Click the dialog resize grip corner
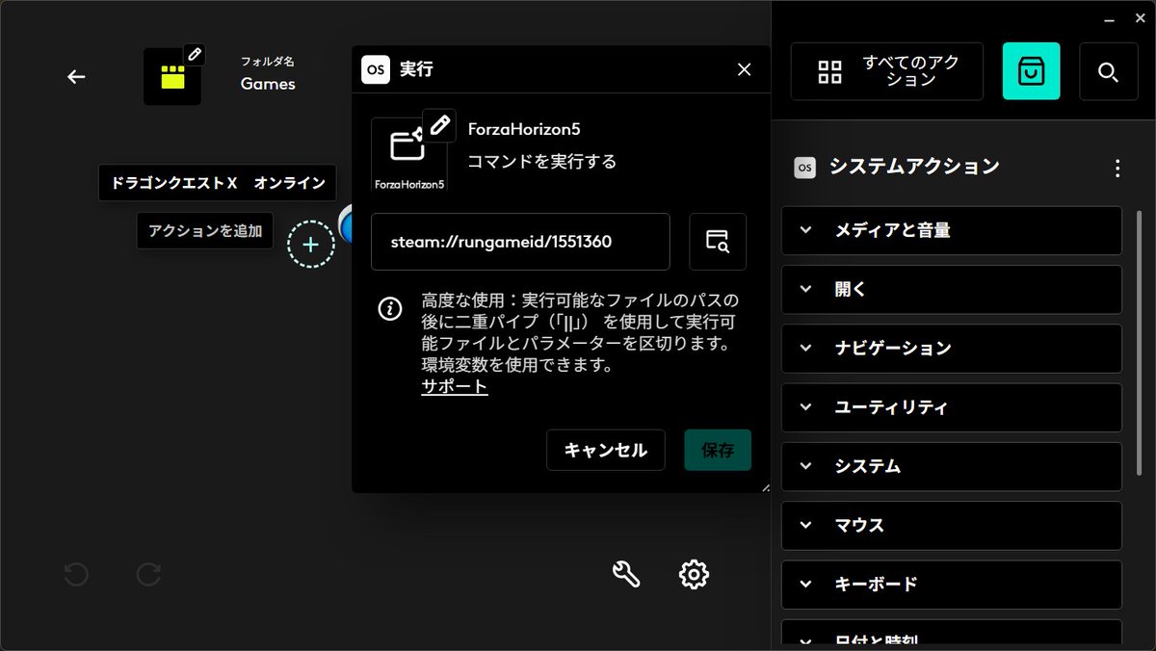This screenshot has width=1156, height=651. (765, 487)
